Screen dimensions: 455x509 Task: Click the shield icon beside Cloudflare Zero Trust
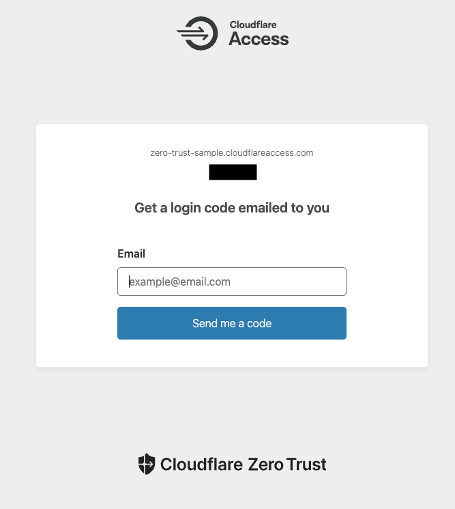(x=146, y=465)
